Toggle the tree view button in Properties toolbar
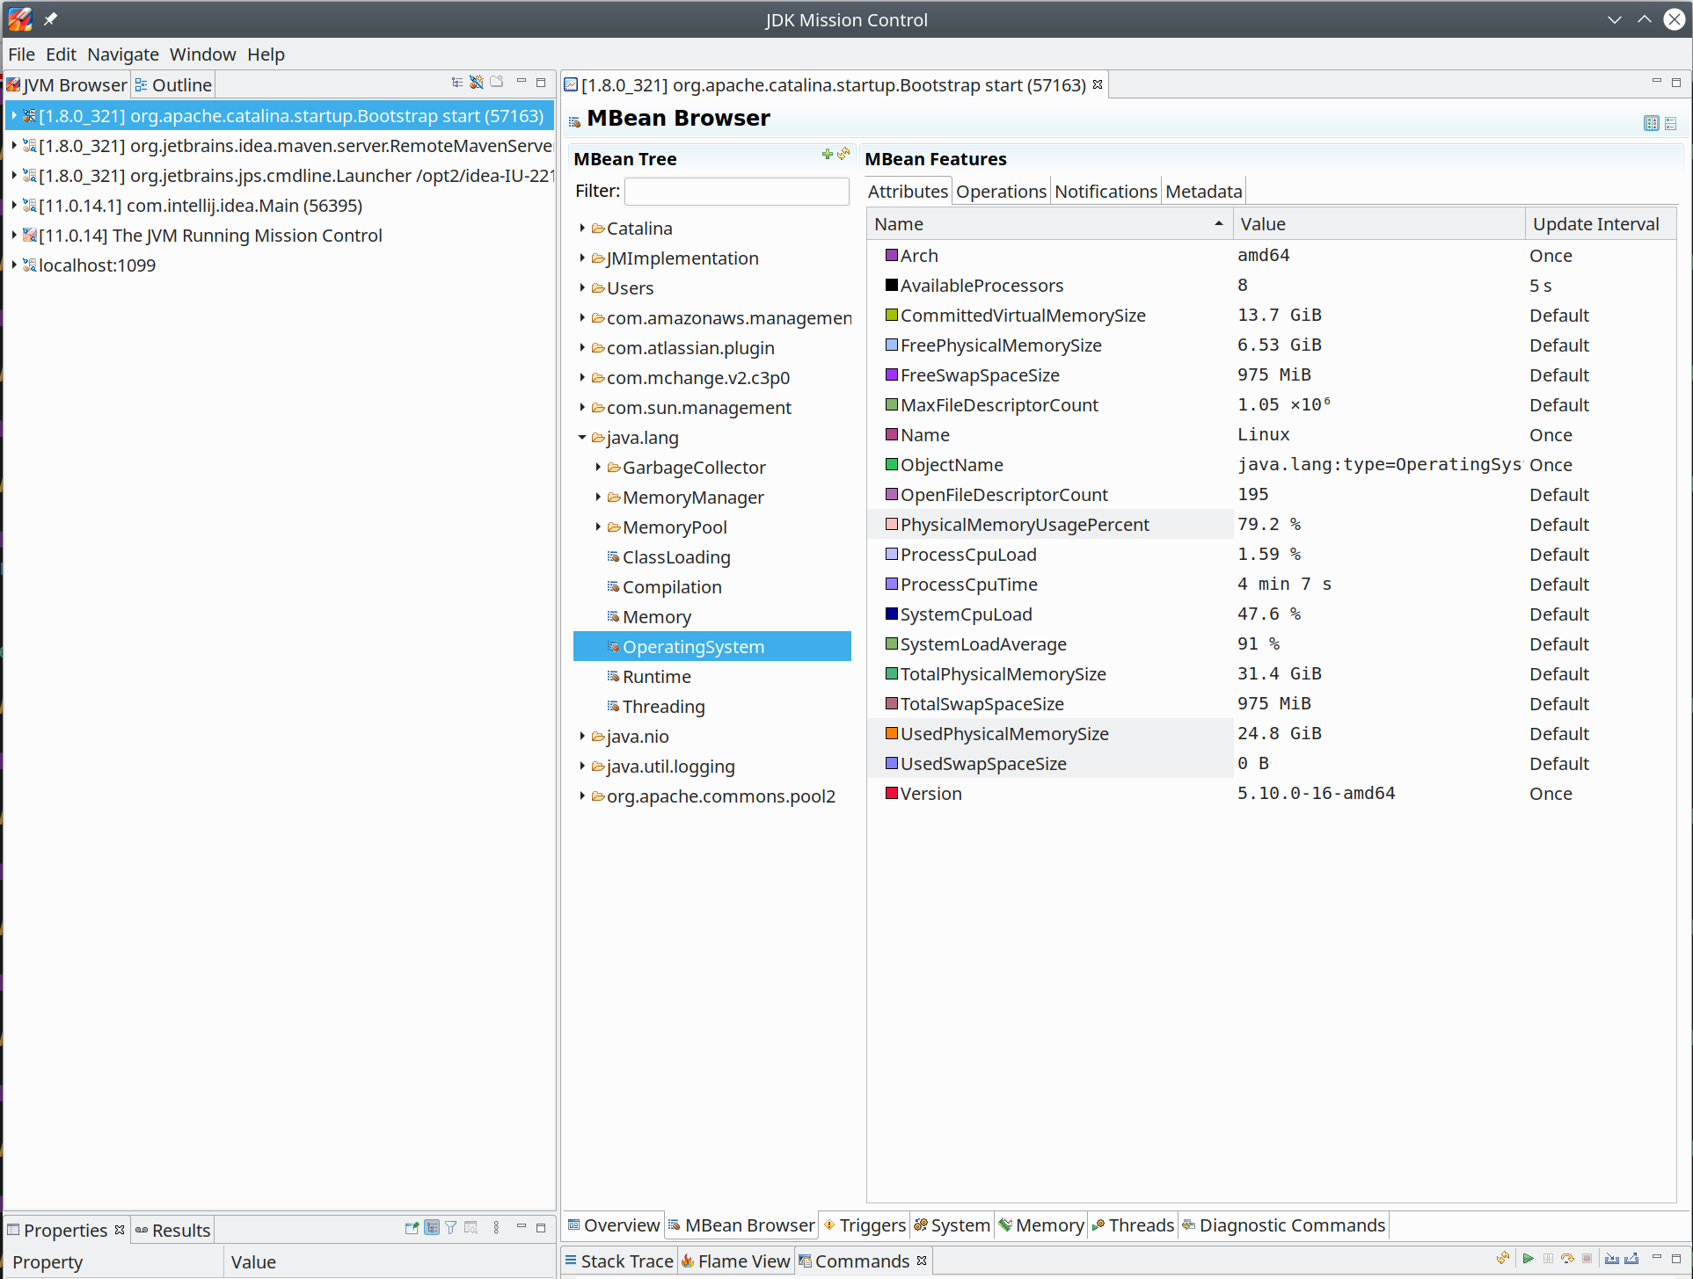Viewport: 1693px width, 1279px height. [432, 1228]
